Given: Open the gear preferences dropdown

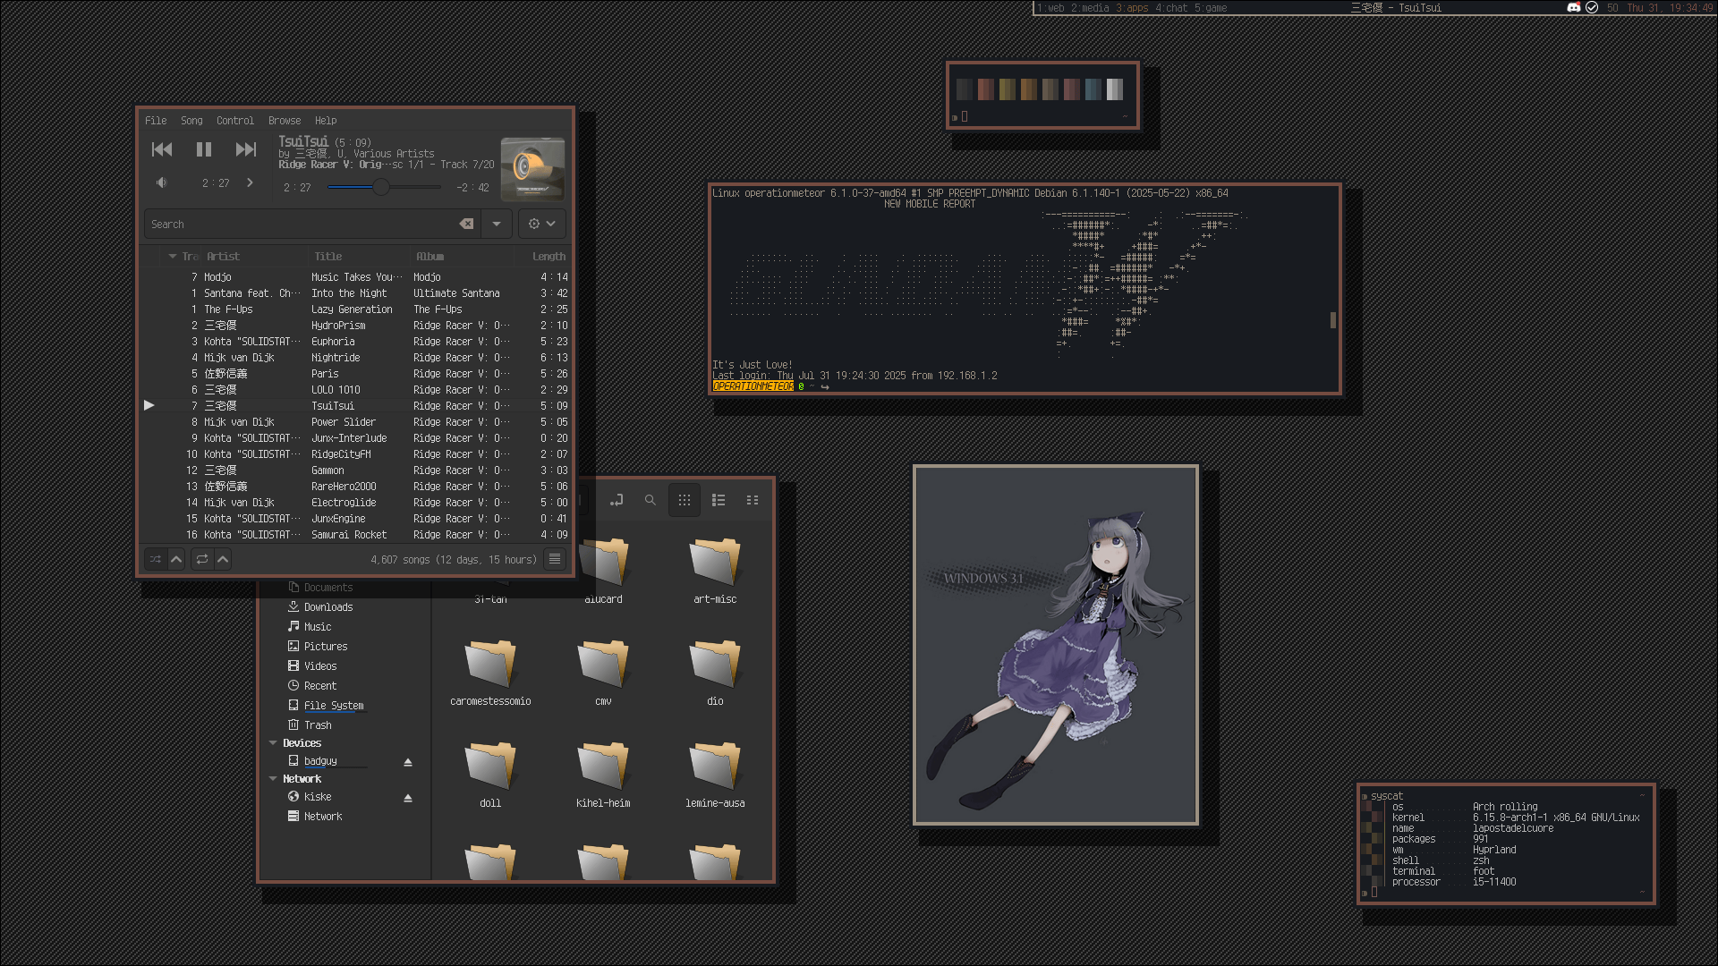Looking at the screenshot, I should click(541, 224).
